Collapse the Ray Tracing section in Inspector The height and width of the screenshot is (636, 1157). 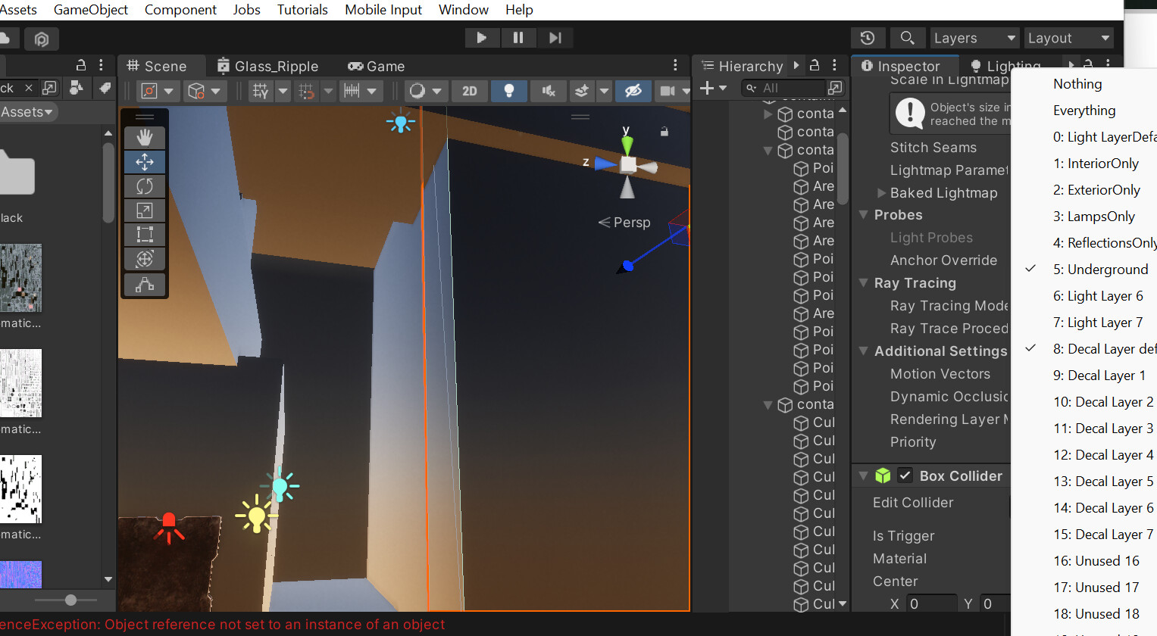coord(864,283)
